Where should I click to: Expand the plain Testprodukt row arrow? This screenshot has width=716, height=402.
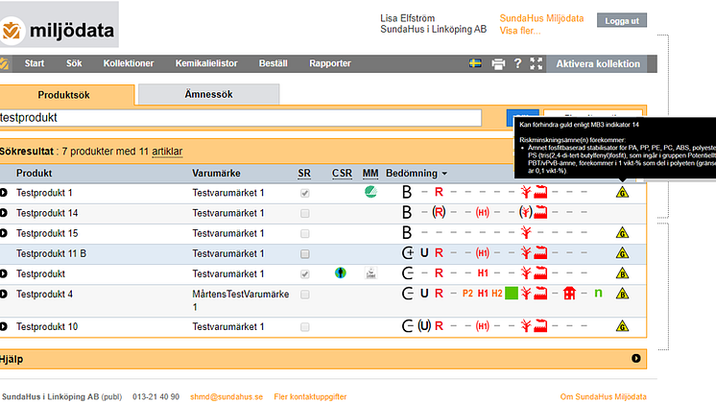(x=3, y=273)
